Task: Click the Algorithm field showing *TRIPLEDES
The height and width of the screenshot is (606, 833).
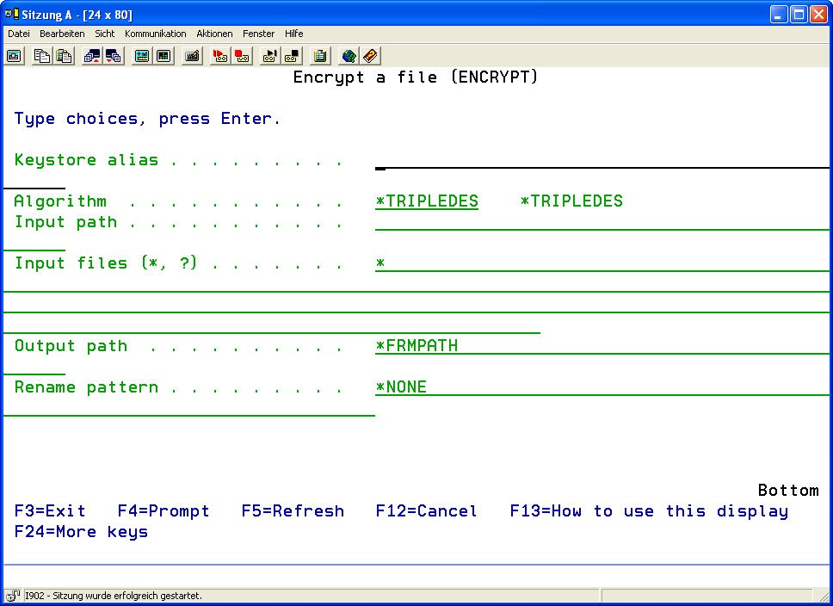Action: [x=427, y=201]
